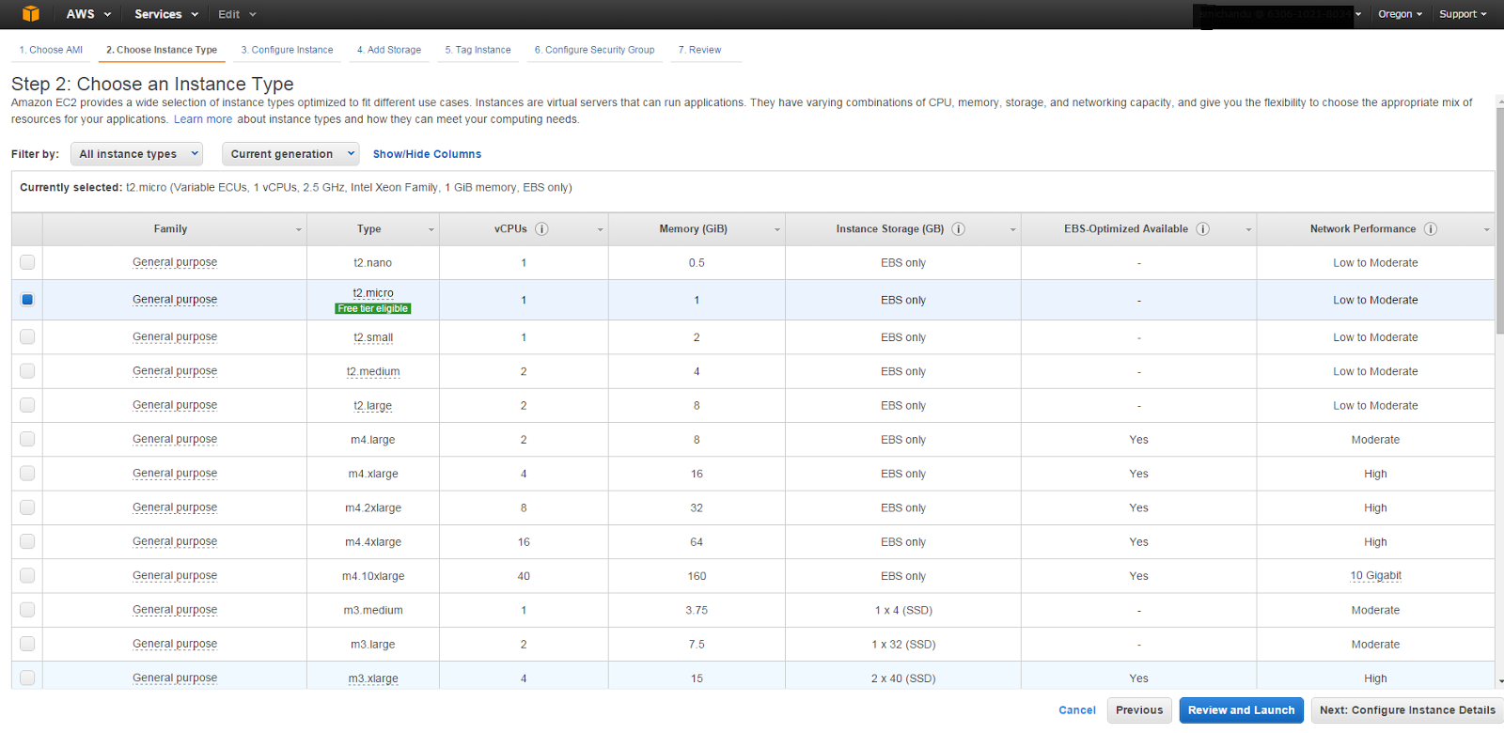Viewport: 1504px width, 733px height.
Task: Click the AWS orange cube logo
Action: pos(31,13)
